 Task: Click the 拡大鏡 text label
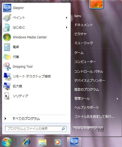(x=17, y=86)
